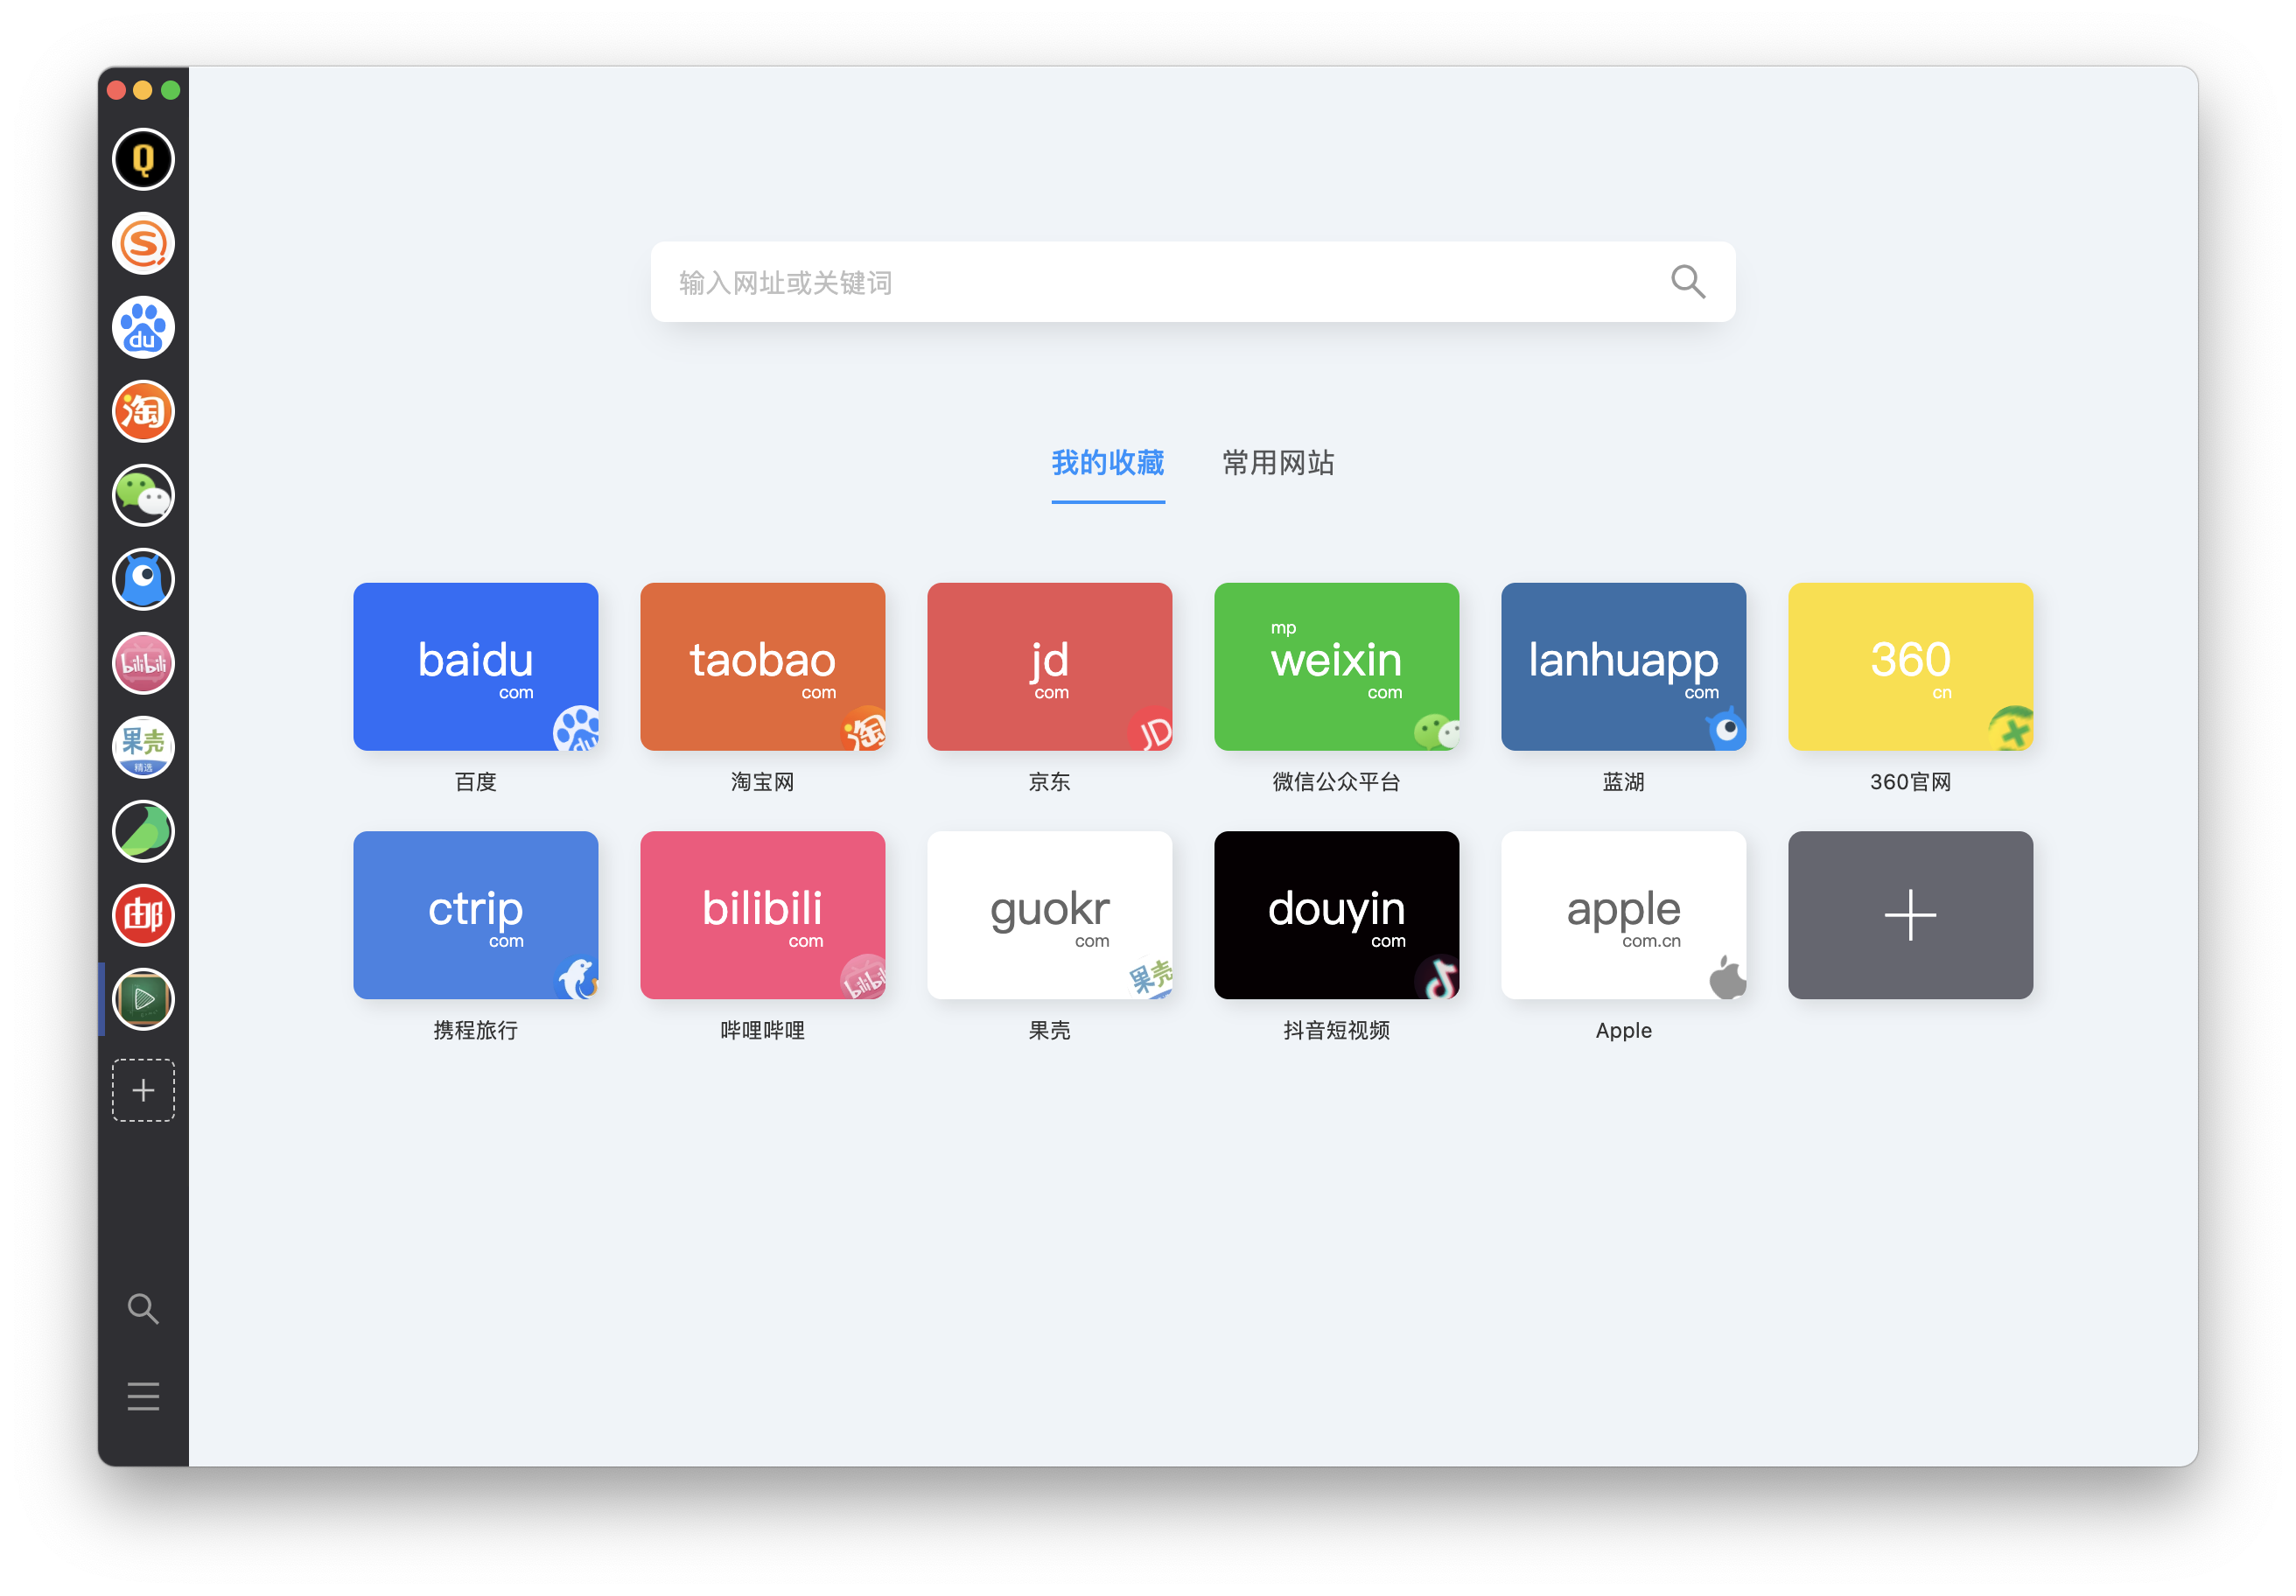Switch to the 常用网站 tab
Screen dimensions: 2296x1596
click(1278, 463)
